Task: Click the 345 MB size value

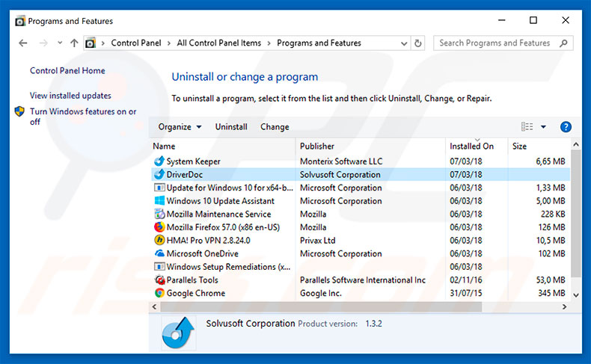Action: (x=551, y=293)
